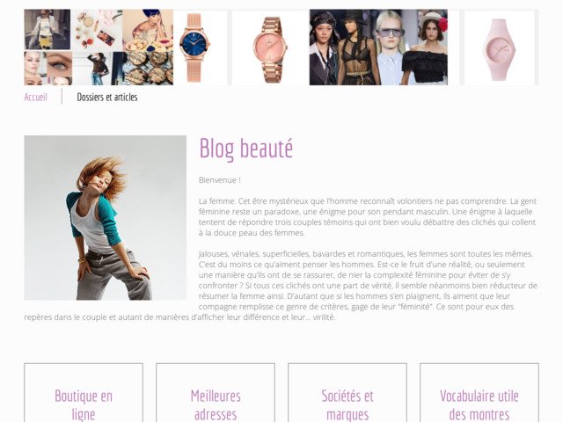Open Dossiers et articles menu
The height and width of the screenshot is (422, 563).
pos(107,97)
